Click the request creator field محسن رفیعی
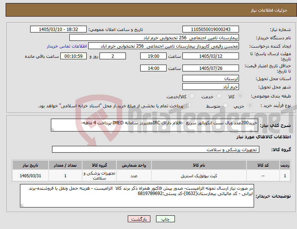This screenshot has height=229, width=297. [164, 46]
